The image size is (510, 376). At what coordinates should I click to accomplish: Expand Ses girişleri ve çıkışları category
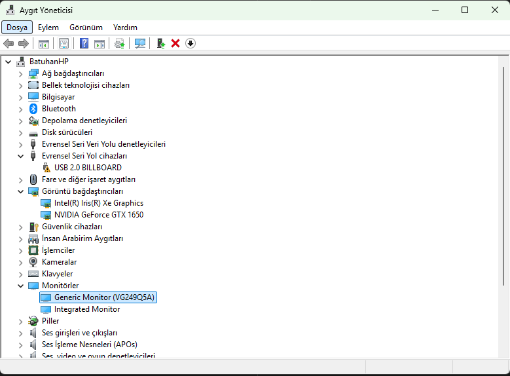pos(20,333)
